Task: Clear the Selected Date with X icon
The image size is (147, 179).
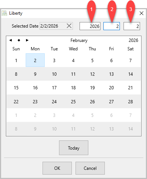Action: click(69, 26)
